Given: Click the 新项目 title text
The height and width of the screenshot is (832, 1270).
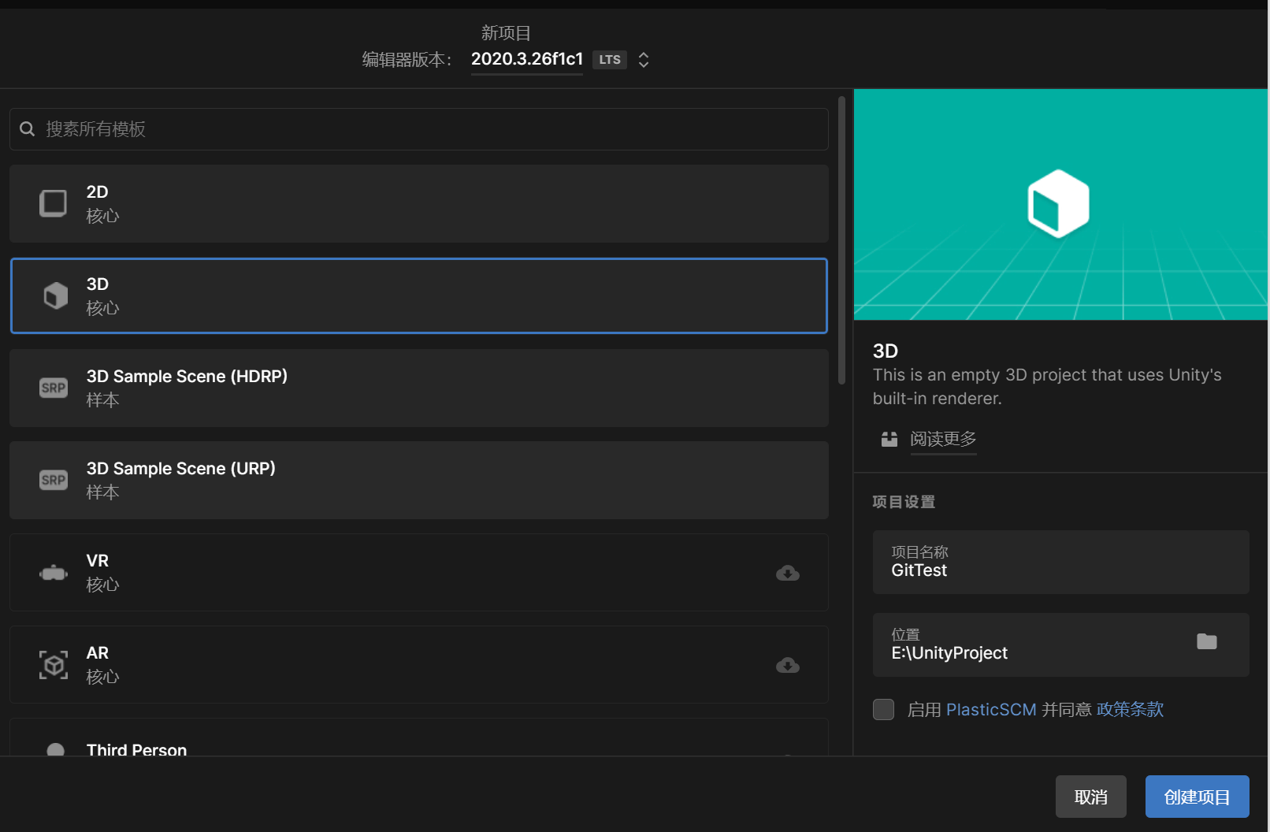Looking at the screenshot, I should click(507, 33).
